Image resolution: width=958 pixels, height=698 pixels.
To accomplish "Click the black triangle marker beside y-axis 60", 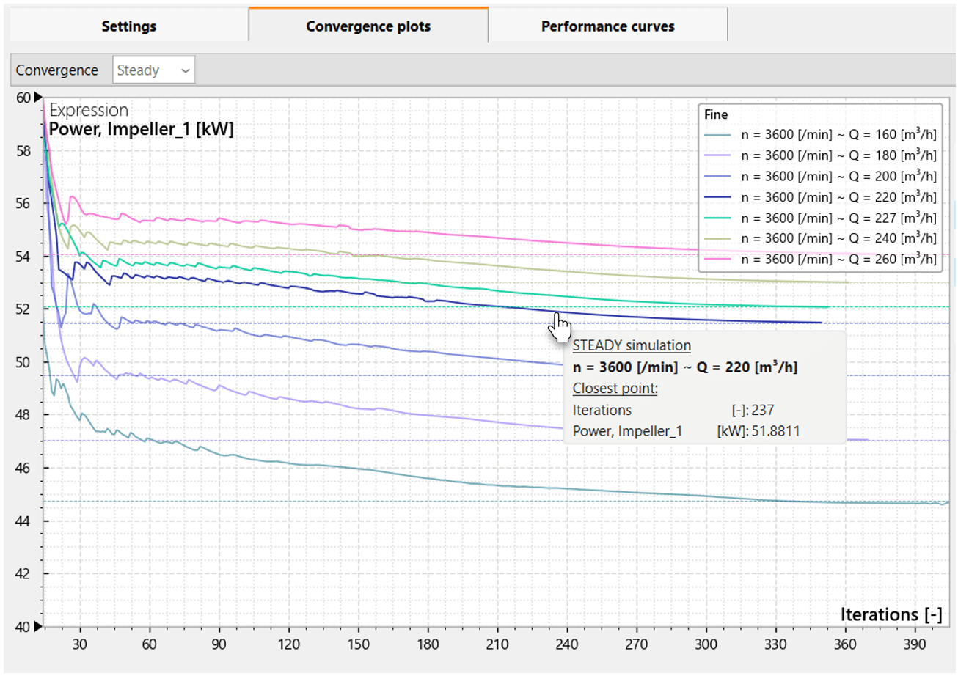I will [x=38, y=97].
